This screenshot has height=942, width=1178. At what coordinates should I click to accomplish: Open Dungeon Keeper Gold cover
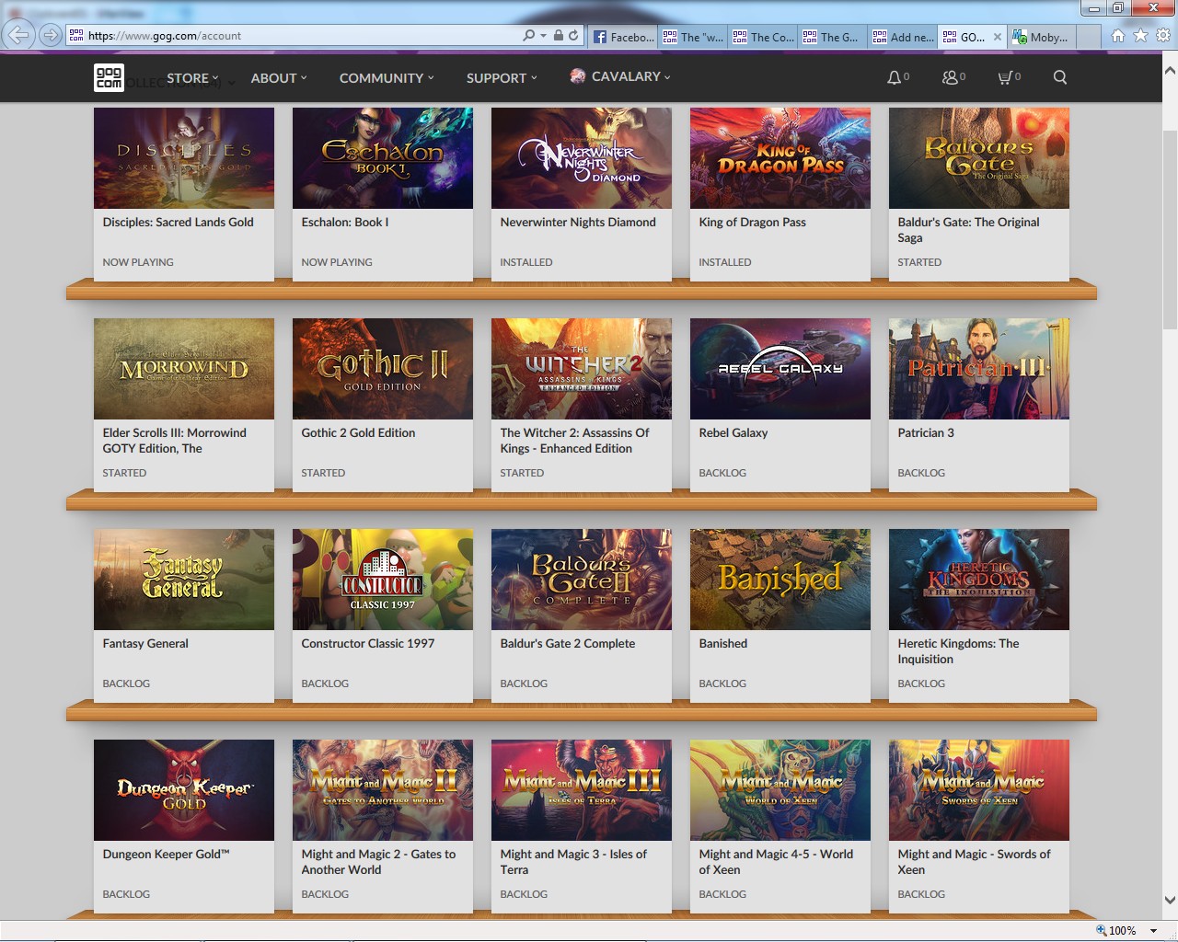pyautogui.click(x=184, y=790)
